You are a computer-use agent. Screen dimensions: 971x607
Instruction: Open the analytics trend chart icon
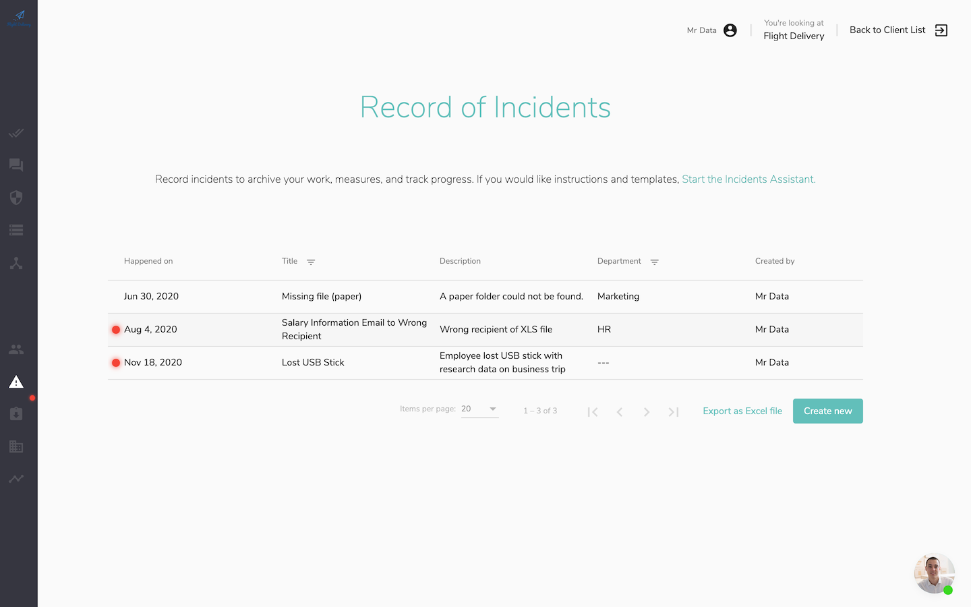[16, 479]
